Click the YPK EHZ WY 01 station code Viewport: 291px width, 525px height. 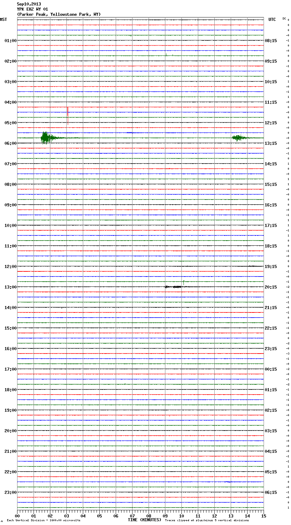(x=33, y=9)
